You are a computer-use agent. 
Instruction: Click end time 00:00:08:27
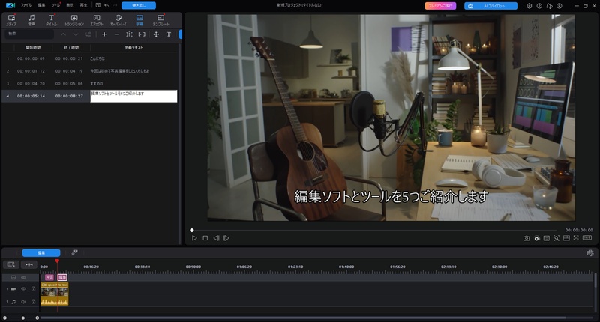point(69,96)
